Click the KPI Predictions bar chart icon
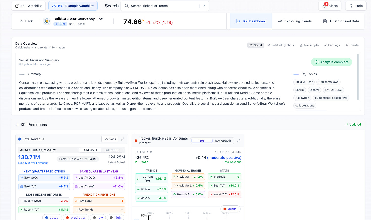 coord(17,125)
